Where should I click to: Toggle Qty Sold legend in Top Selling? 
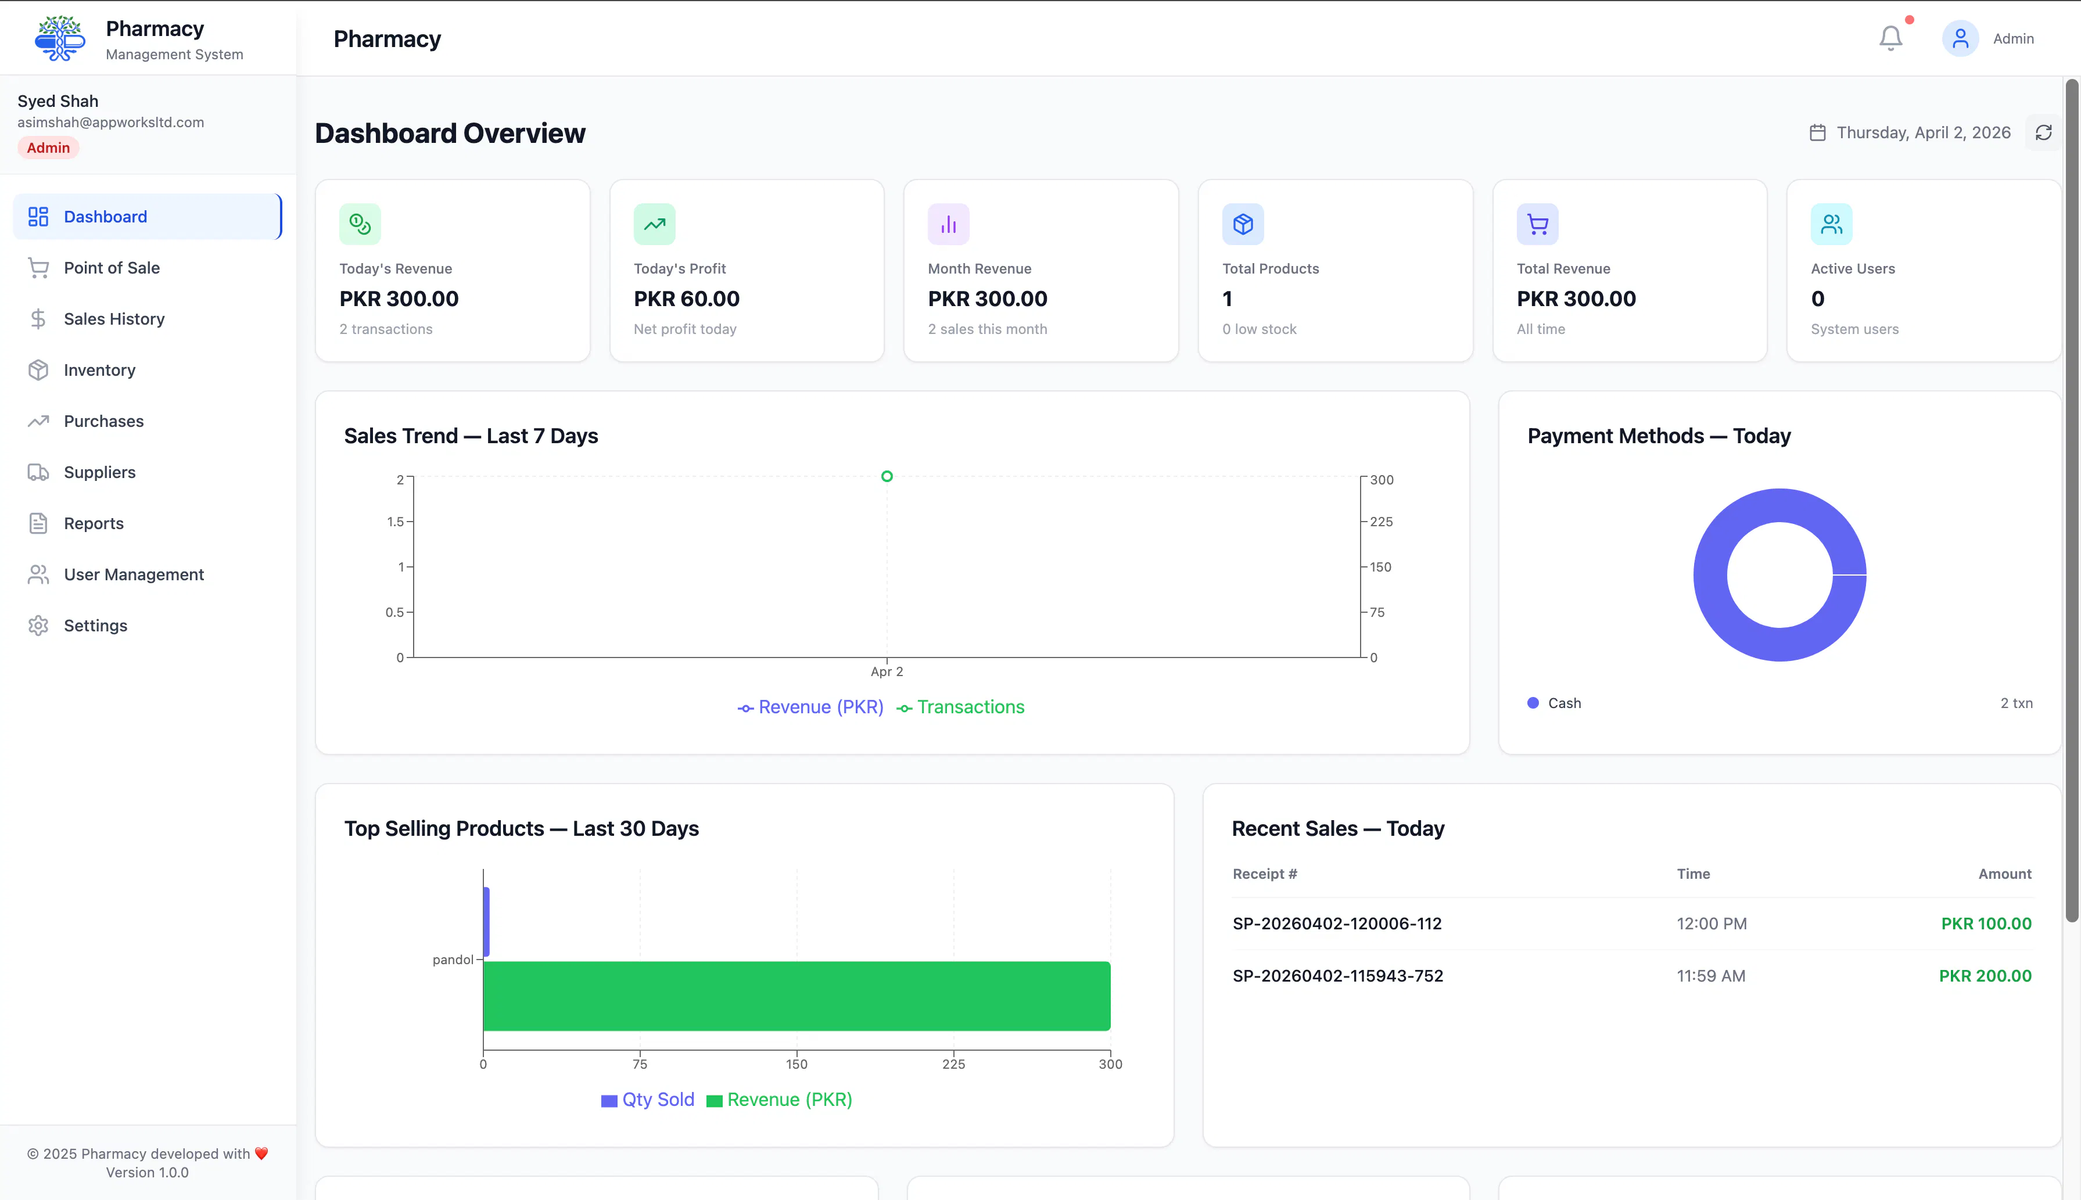(648, 1100)
